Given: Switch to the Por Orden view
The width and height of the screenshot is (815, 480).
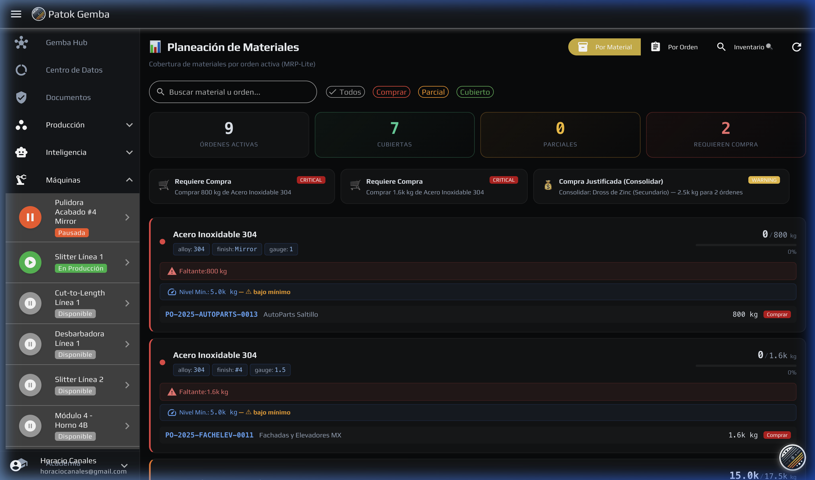Looking at the screenshot, I should 674,47.
